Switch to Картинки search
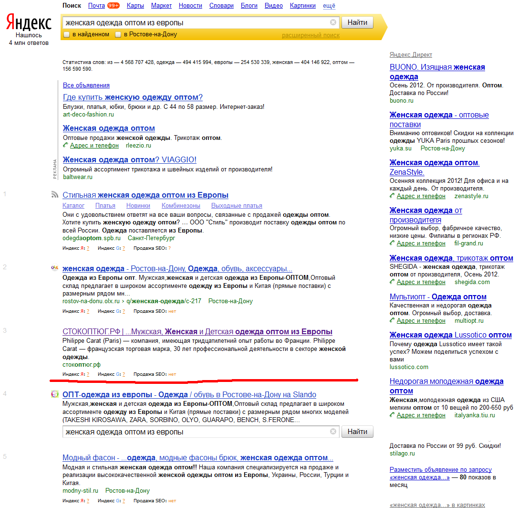Image resolution: width=528 pixels, height=508 pixels. (x=303, y=5)
